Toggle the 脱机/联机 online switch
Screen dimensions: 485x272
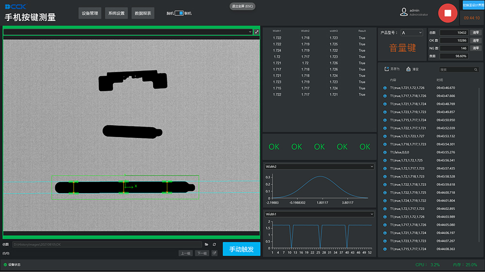tap(178, 13)
